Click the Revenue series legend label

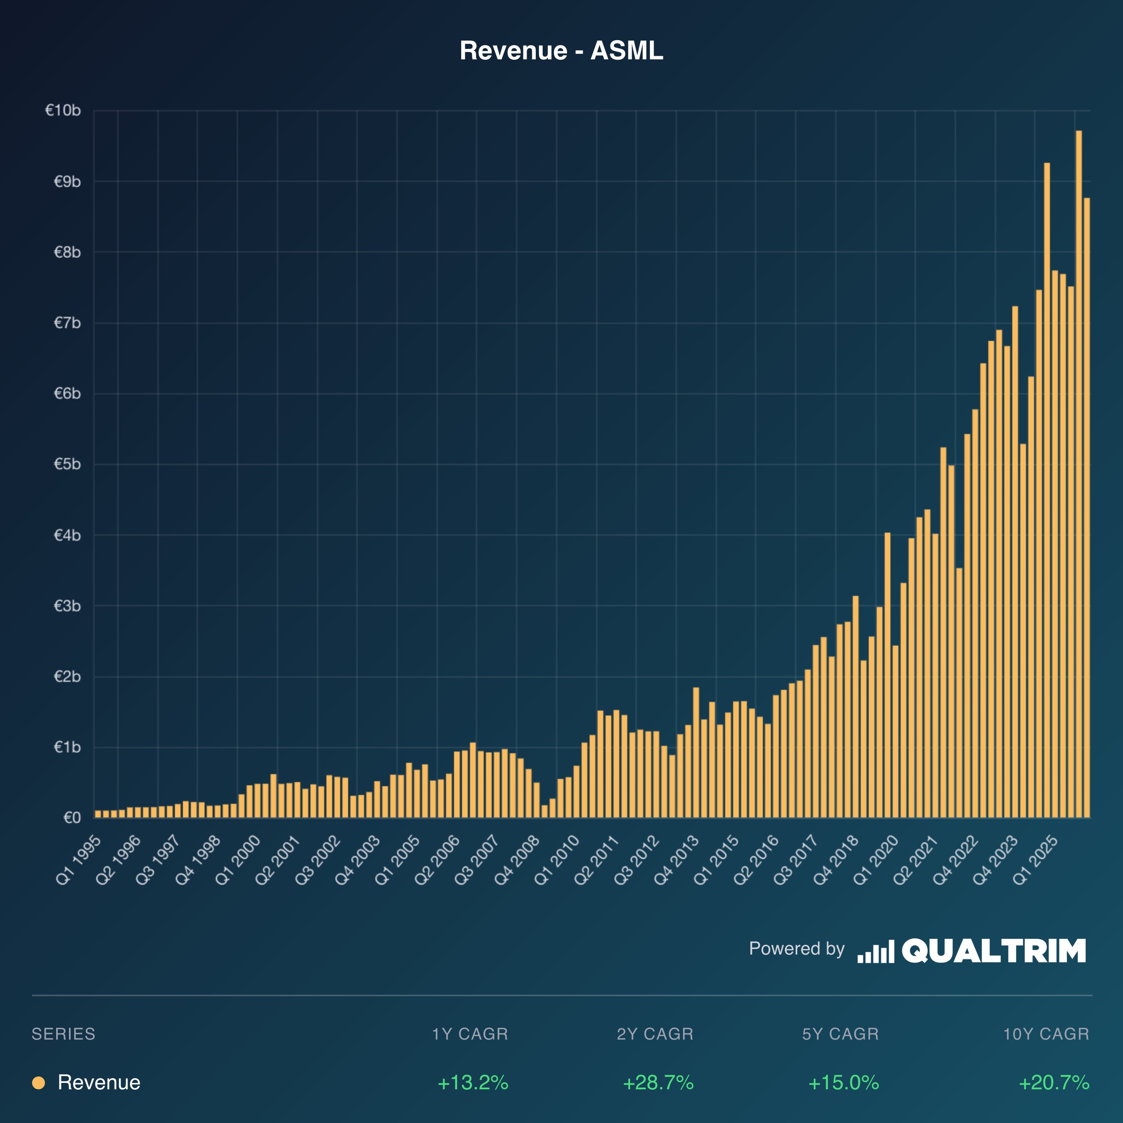(x=99, y=1082)
